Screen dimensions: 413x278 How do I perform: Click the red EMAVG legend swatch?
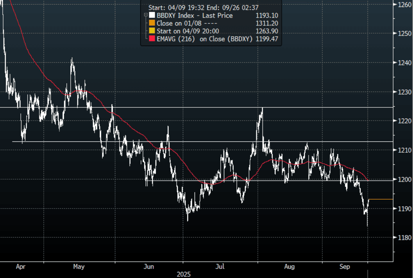[x=152, y=38]
